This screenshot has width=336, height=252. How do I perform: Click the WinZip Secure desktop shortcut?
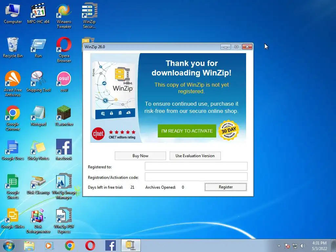pos(89,16)
